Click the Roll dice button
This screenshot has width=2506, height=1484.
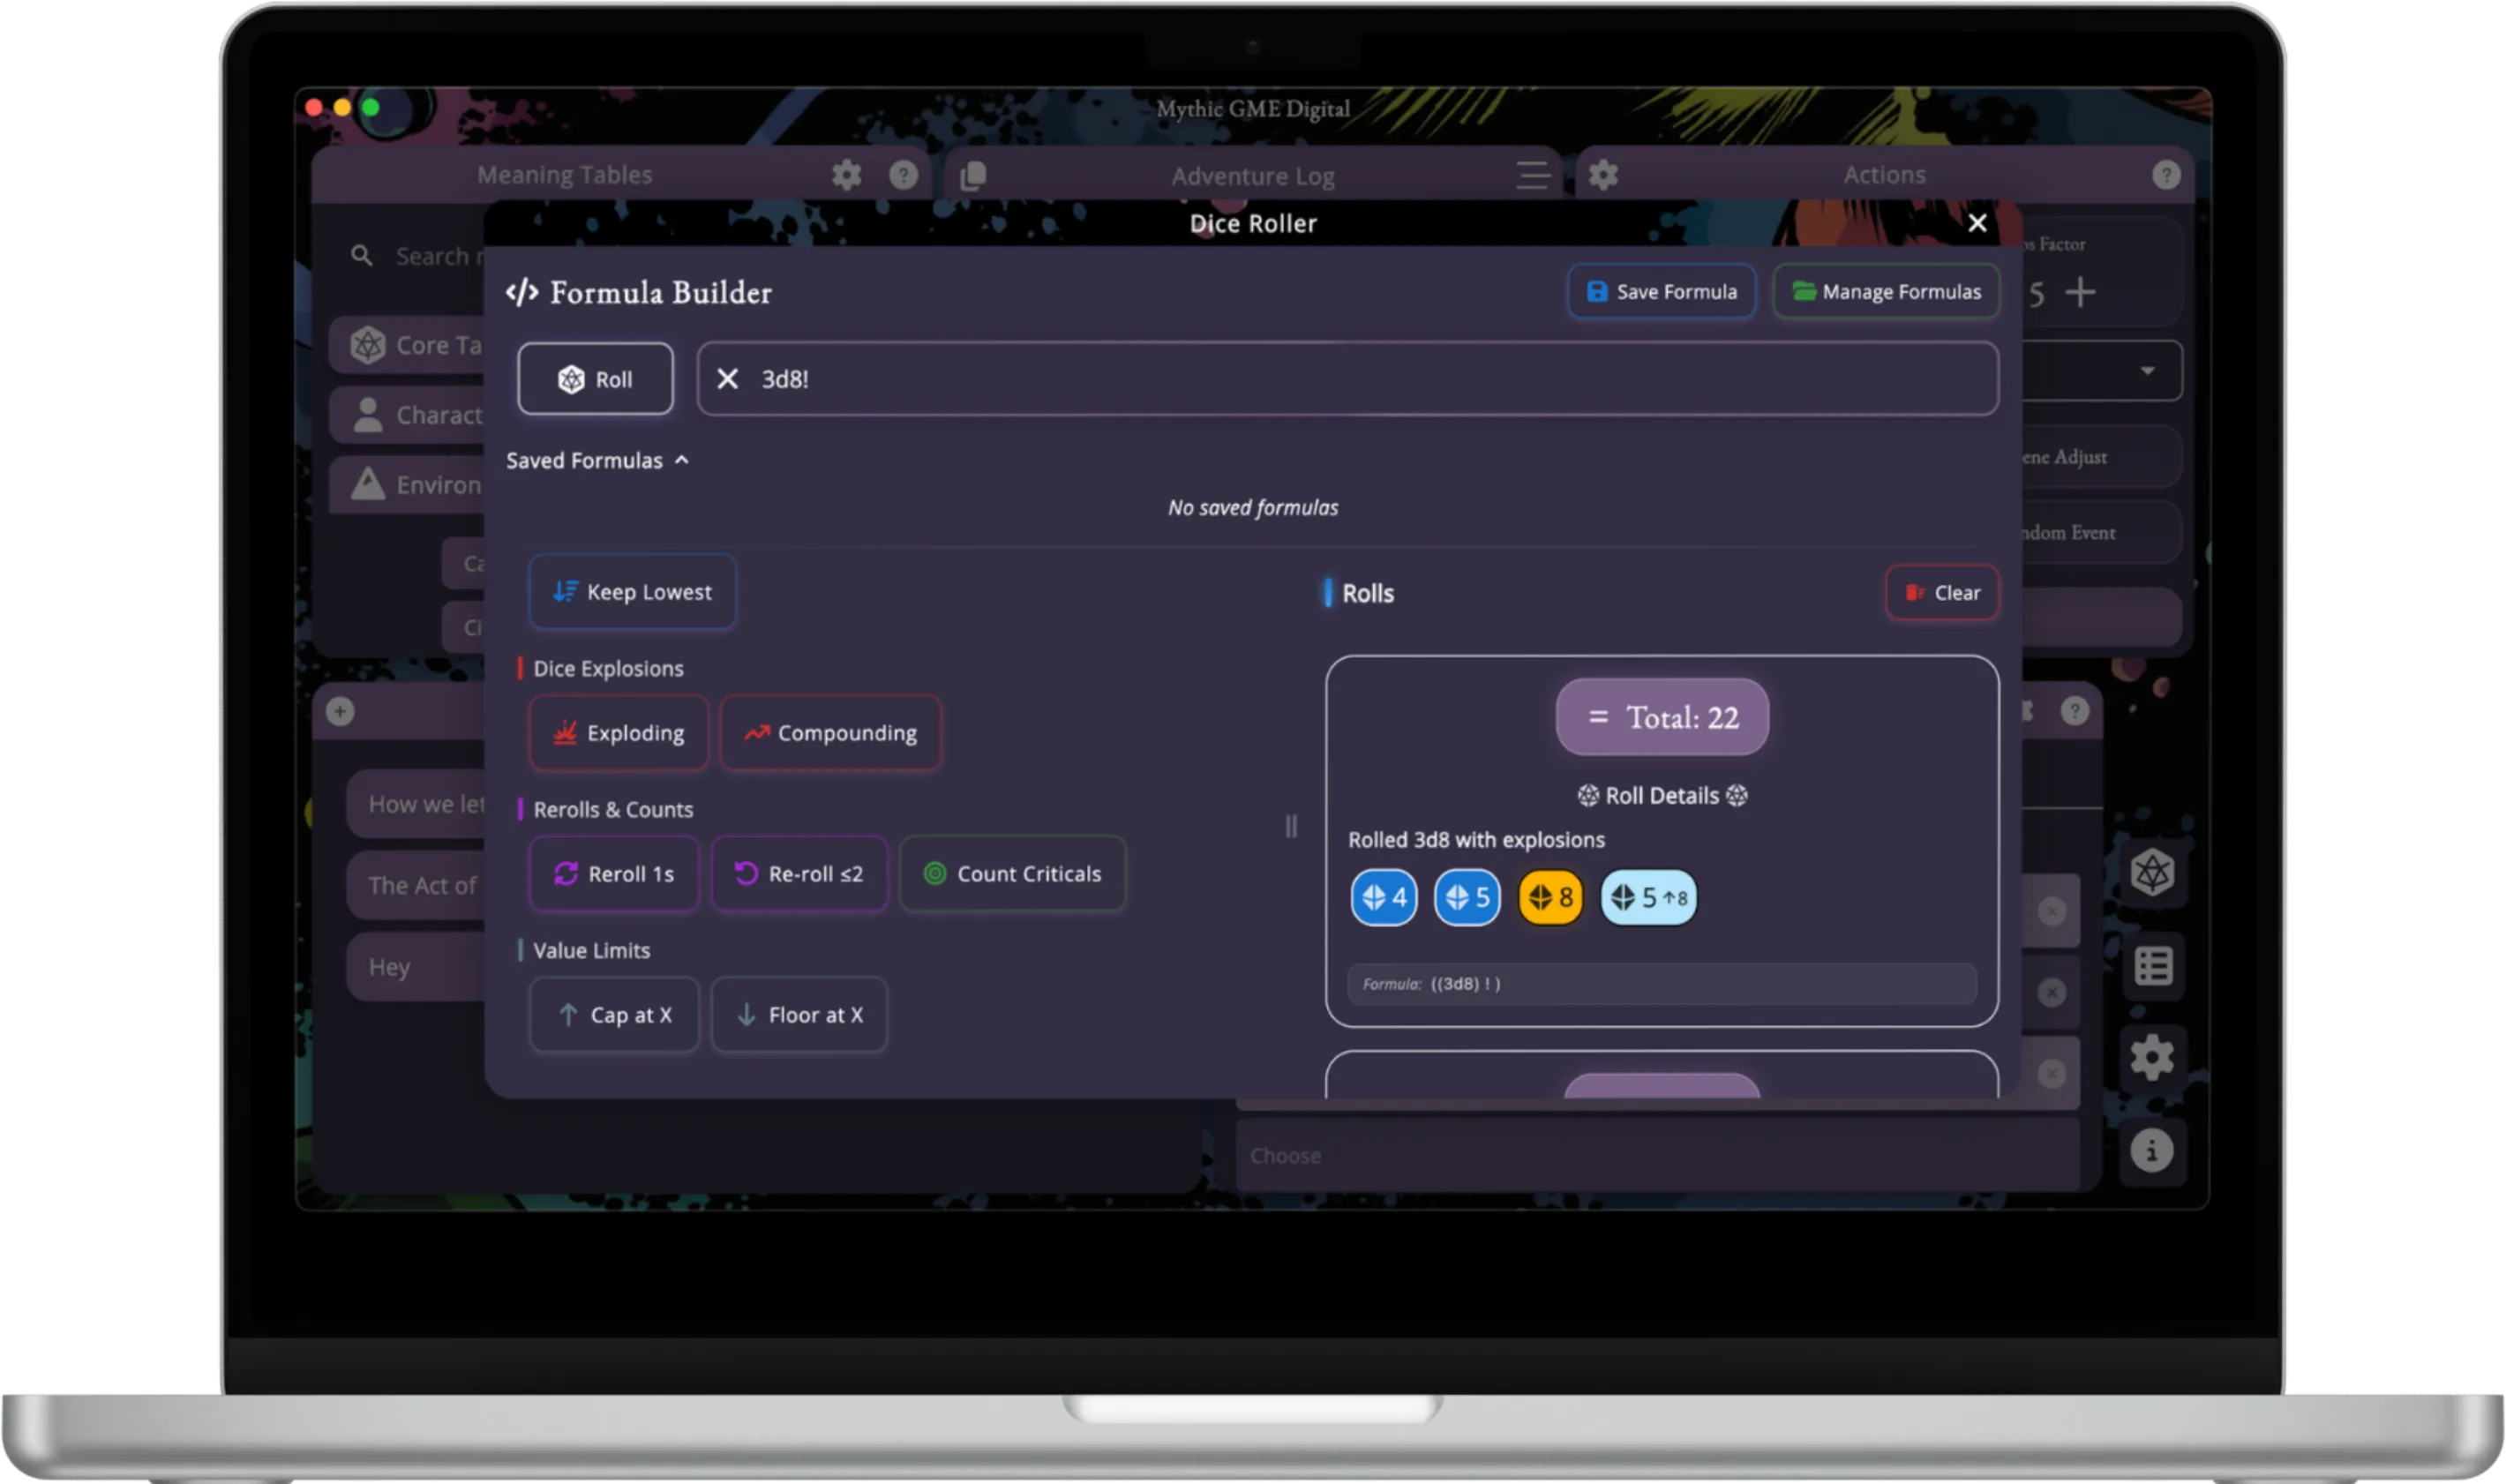click(x=595, y=379)
